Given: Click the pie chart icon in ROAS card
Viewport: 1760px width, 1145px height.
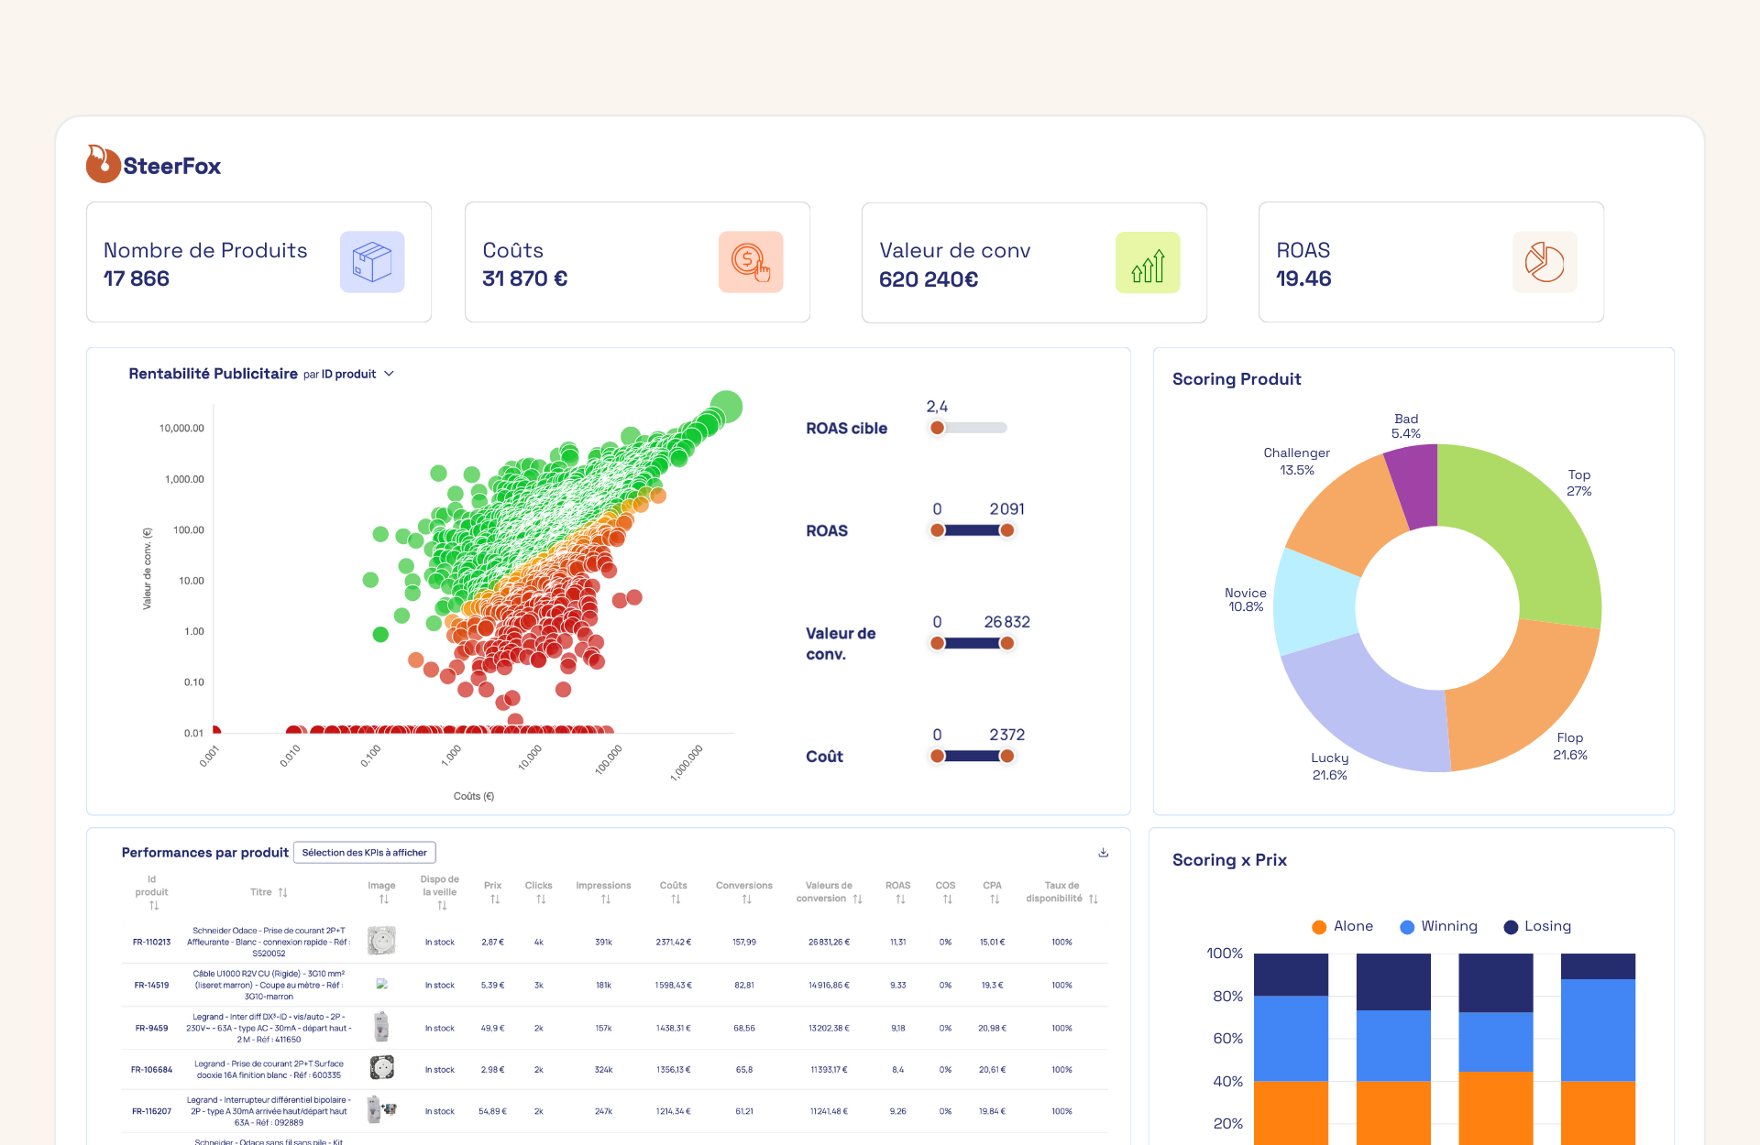Looking at the screenshot, I should [1545, 262].
